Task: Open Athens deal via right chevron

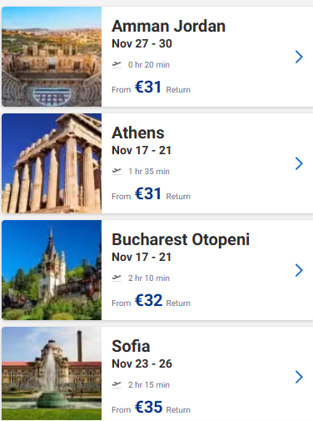Action: tap(299, 163)
